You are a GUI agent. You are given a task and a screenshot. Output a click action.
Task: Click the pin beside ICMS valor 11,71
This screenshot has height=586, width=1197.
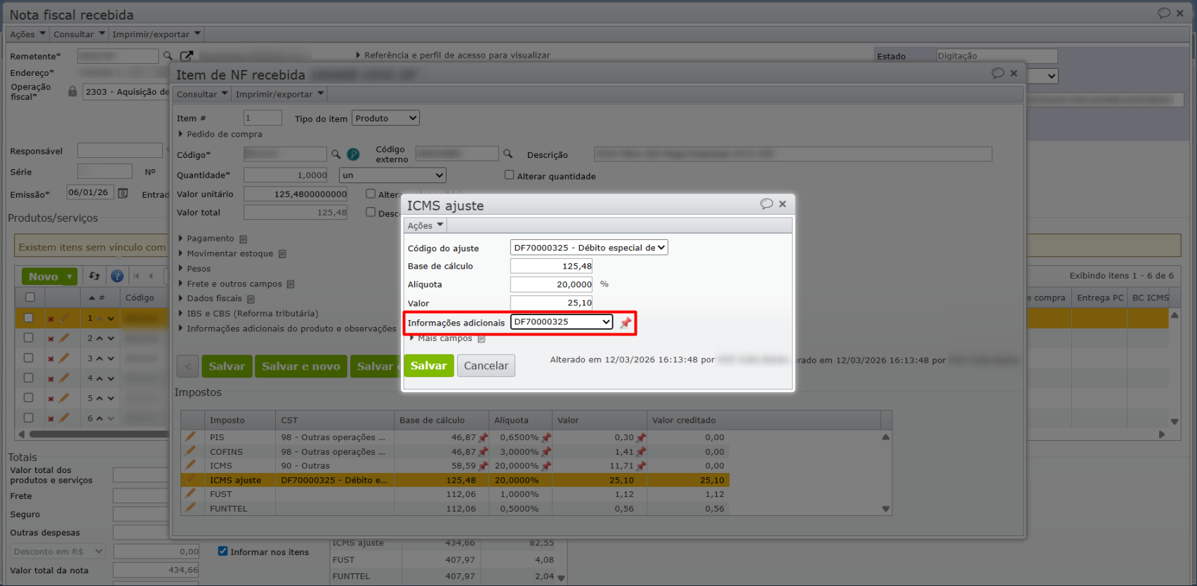pos(641,465)
